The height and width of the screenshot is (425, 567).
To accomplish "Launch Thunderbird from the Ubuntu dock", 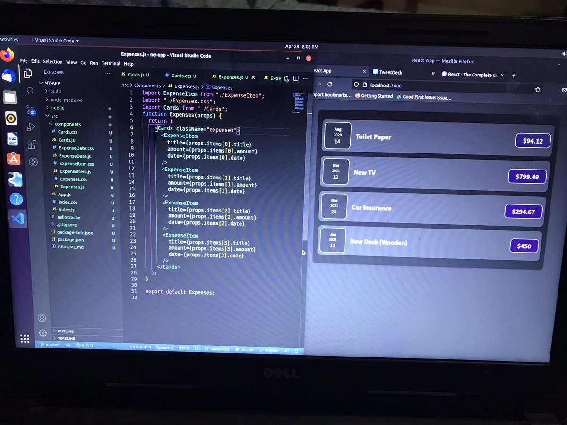I will (x=8, y=76).
